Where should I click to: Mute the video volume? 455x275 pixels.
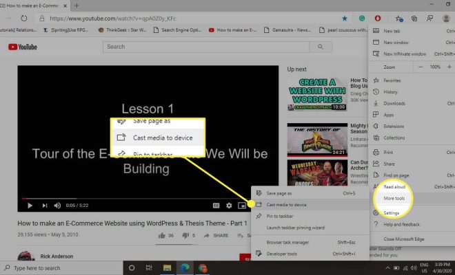(x=57, y=206)
